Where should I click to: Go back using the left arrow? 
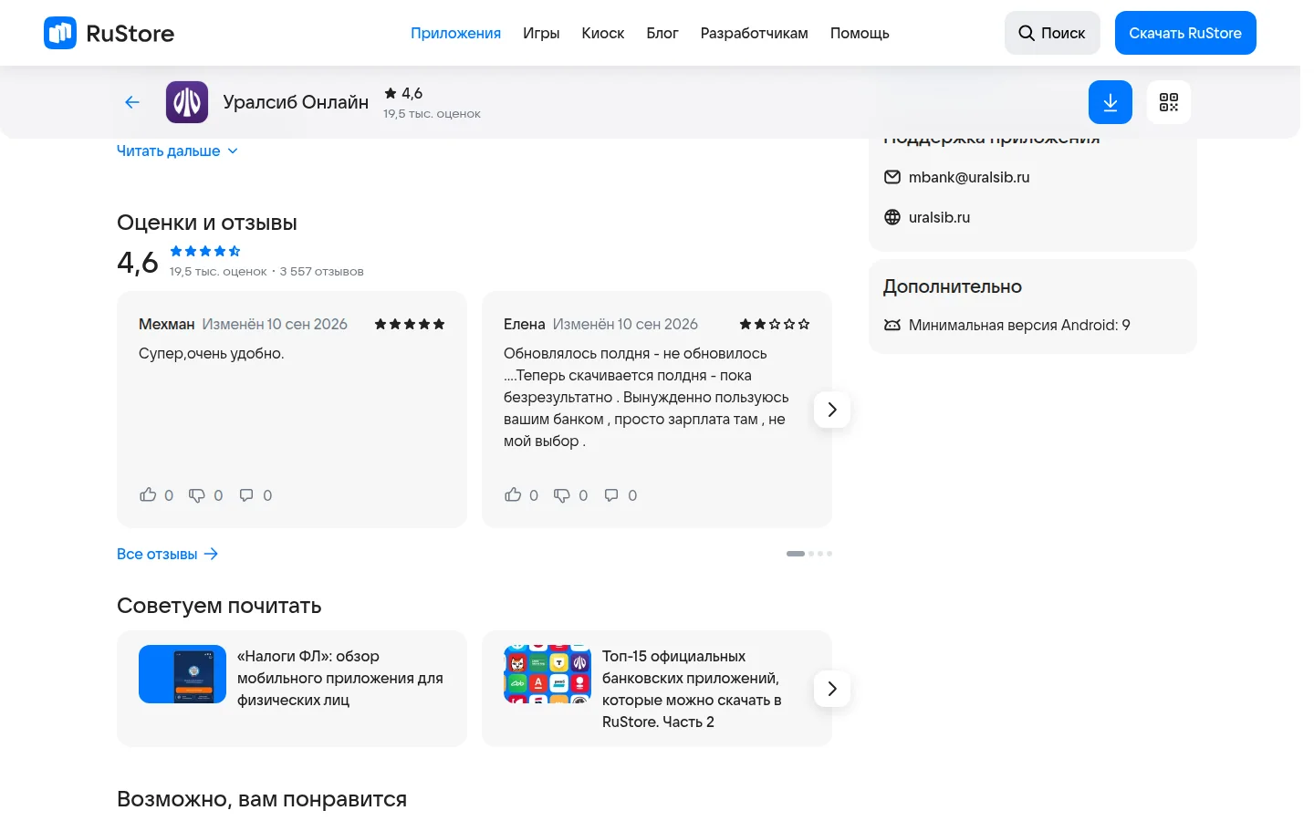point(132,102)
